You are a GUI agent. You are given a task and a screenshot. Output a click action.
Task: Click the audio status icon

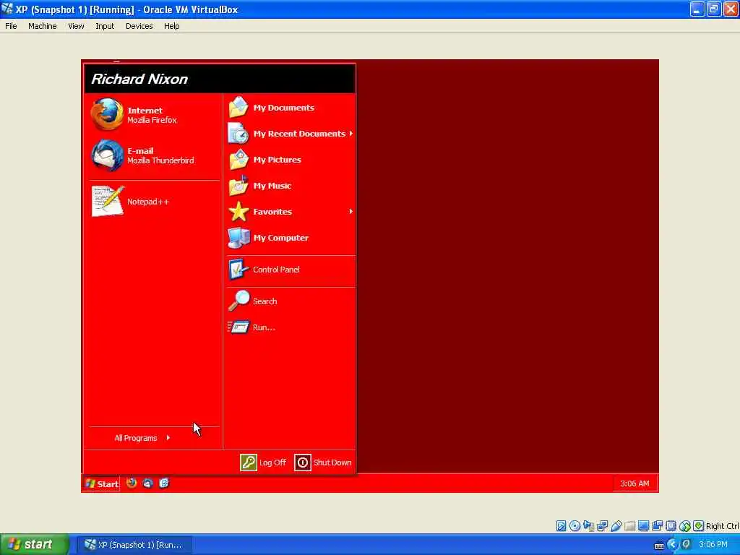(x=588, y=526)
